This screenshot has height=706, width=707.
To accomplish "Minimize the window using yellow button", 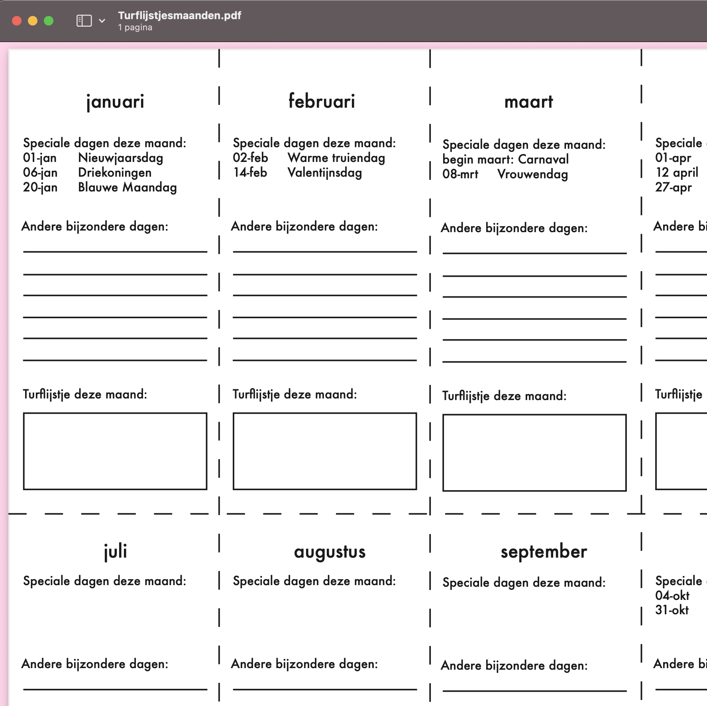I will pyautogui.click(x=33, y=21).
